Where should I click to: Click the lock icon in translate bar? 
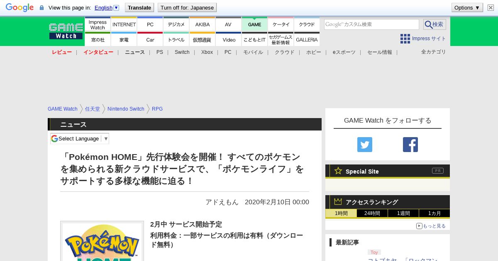click(41, 7)
